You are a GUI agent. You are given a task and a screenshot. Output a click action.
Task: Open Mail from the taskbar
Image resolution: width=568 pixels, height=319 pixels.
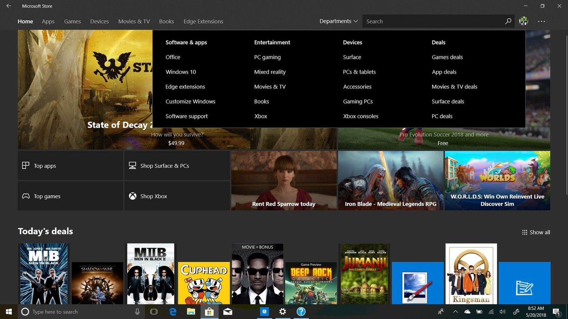[x=228, y=312]
